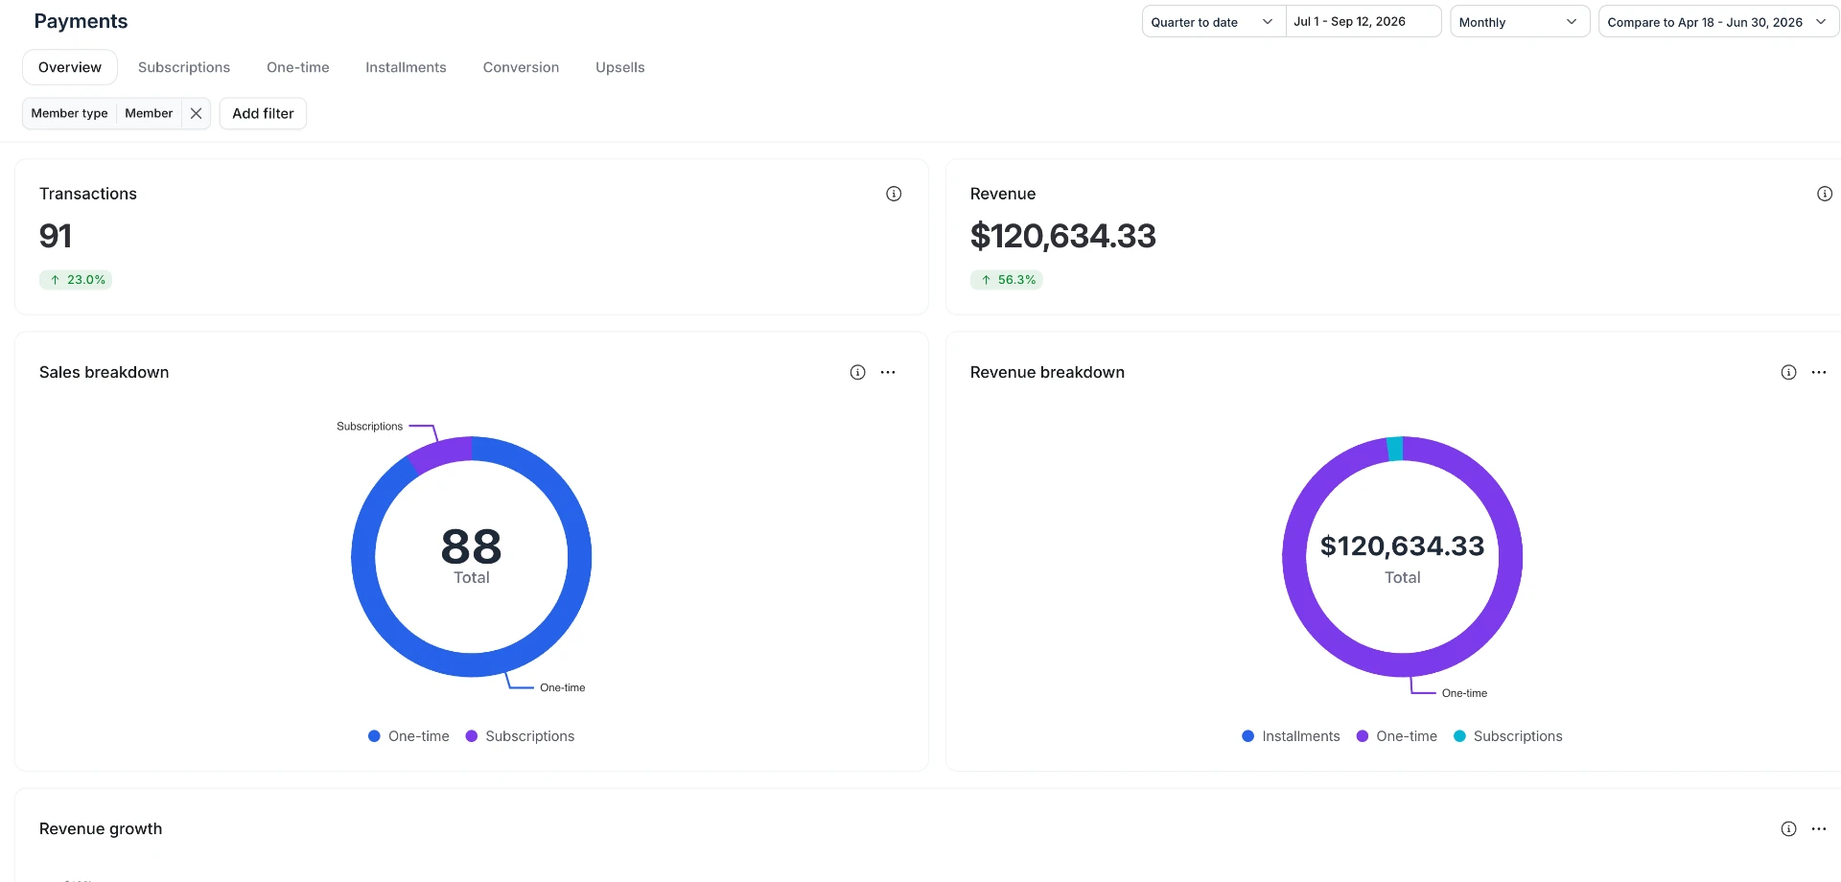Toggle Subscriptions series in Revenue breakdown legend
1841x882 pixels.
(x=1508, y=736)
